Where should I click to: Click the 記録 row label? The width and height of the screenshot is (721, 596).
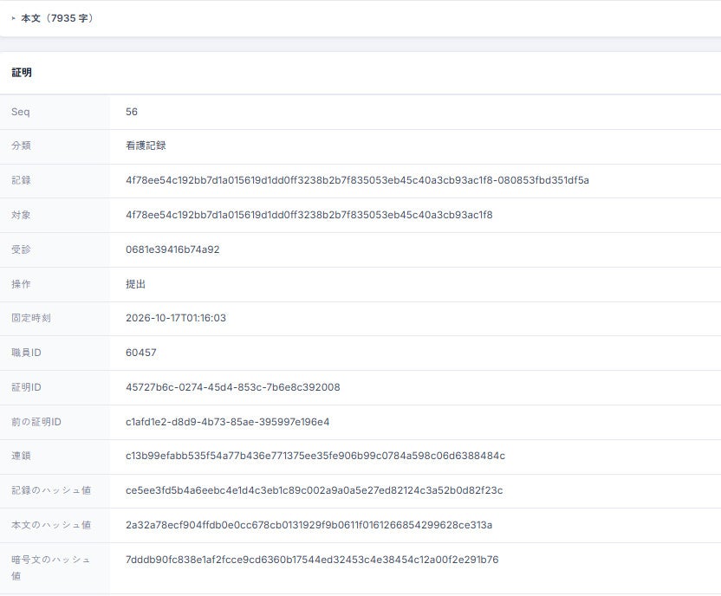point(21,180)
